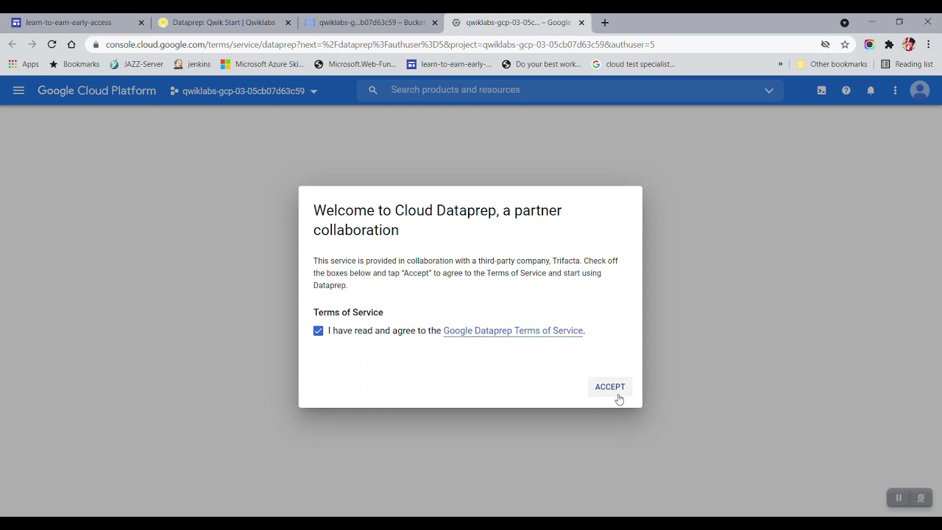Open the Google account avatar menu
The height and width of the screenshot is (530, 942).
(x=920, y=91)
